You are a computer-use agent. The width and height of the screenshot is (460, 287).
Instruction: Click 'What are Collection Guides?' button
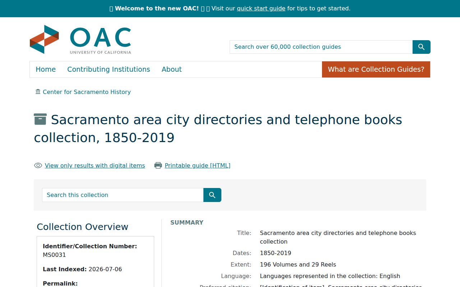point(376,69)
